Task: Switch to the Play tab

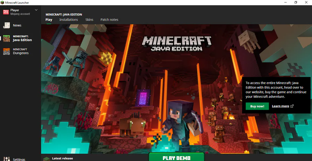Action: (x=49, y=20)
